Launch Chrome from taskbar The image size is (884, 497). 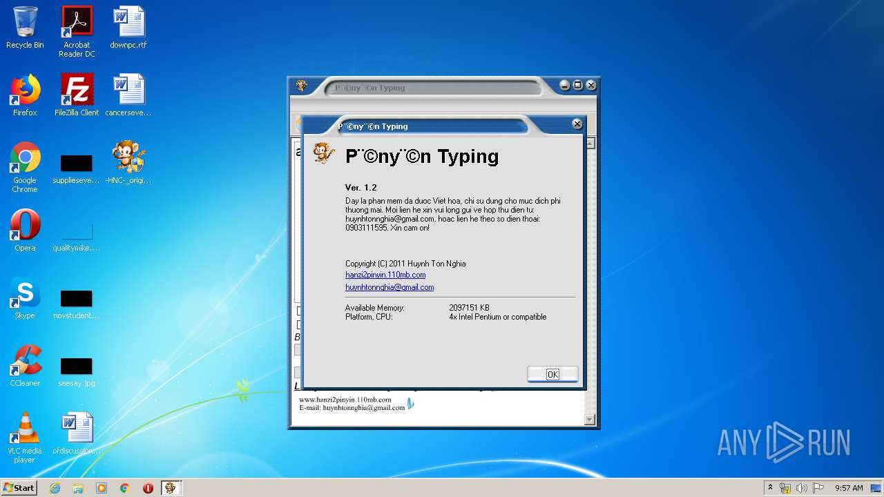click(125, 488)
